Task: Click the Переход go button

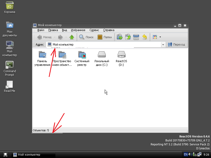Action: point(176,45)
